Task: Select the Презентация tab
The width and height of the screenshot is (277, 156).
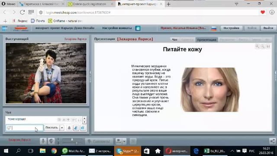Action: tap(206, 39)
